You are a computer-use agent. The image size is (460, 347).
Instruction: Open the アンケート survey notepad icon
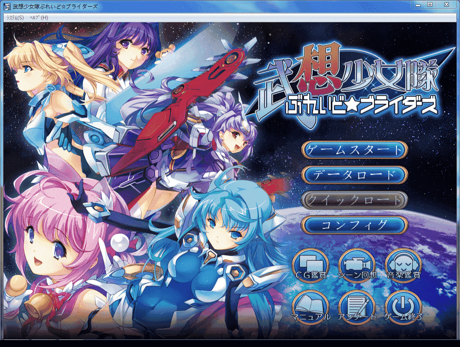356,308
